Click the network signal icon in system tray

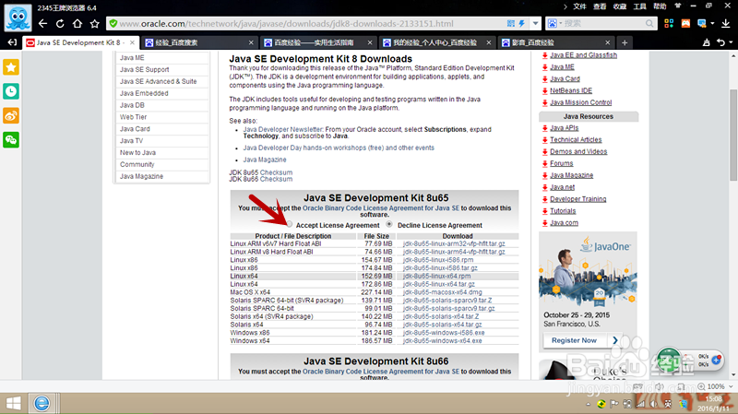(640, 404)
